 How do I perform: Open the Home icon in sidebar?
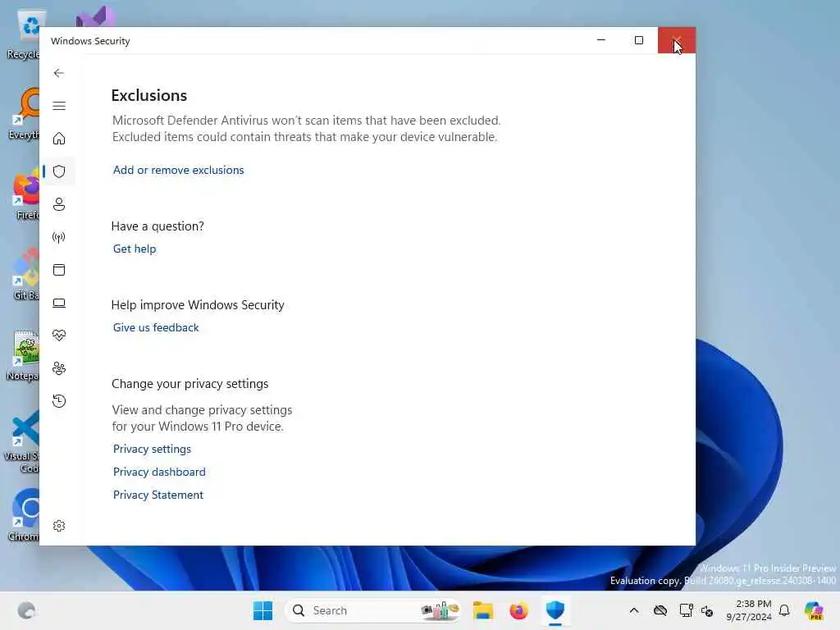59,139
